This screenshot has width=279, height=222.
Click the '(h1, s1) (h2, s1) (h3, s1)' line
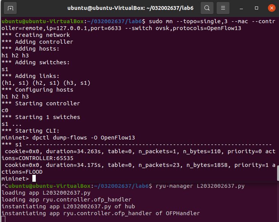tap(46, 83)
